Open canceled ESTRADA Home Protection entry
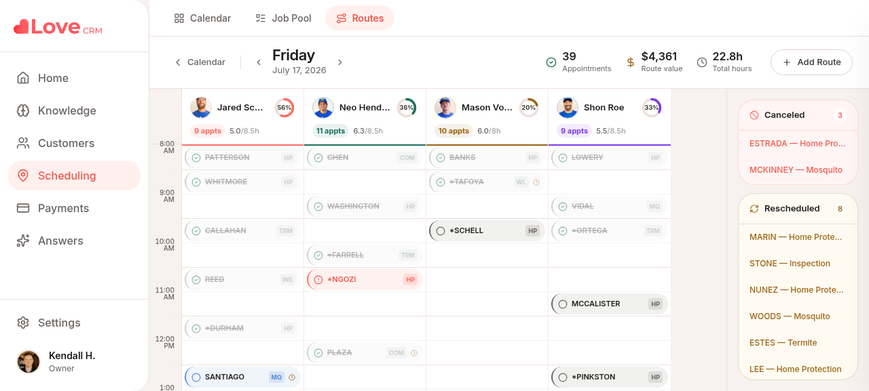The width and height of the screenshot is (869, 391). click(798, 144)
